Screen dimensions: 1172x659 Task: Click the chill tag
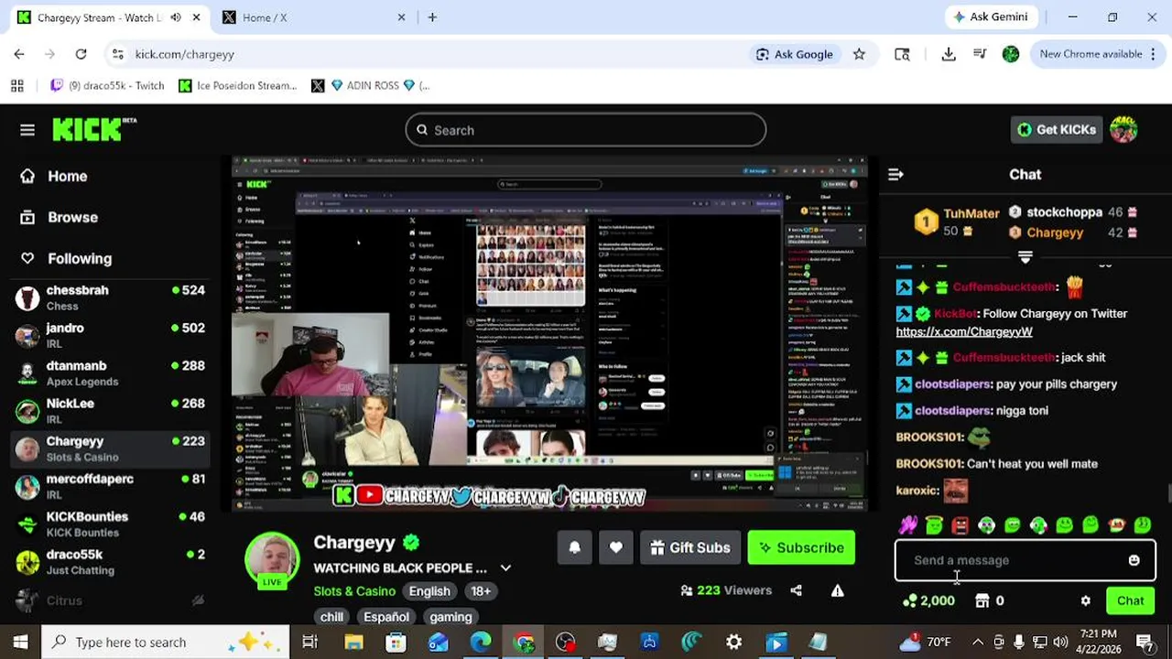pos(332,617)
